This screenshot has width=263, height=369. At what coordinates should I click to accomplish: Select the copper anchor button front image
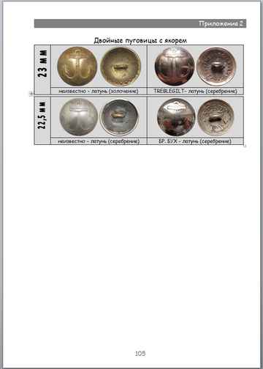click(x=175, y=67)
